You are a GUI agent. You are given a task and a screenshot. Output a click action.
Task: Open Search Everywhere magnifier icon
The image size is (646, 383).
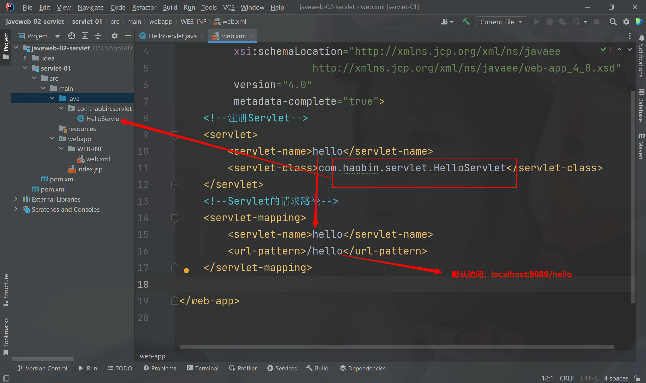click(x=613, y=22)
